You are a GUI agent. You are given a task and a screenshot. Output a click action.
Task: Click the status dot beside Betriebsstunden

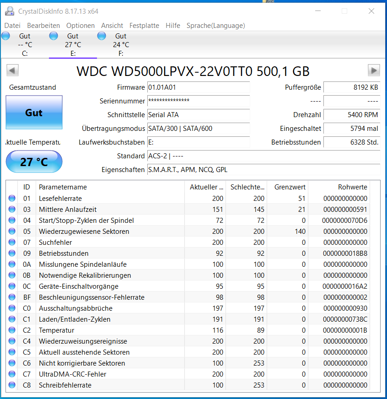(x=11, y=253)
